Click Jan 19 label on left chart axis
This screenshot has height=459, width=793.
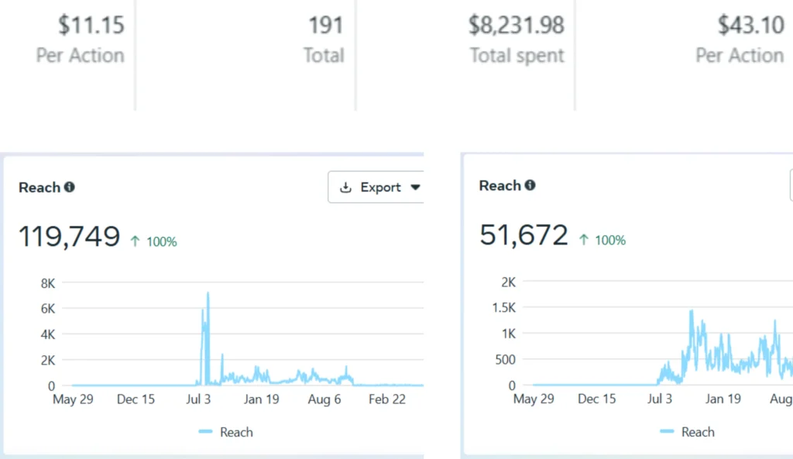point(261,399)
